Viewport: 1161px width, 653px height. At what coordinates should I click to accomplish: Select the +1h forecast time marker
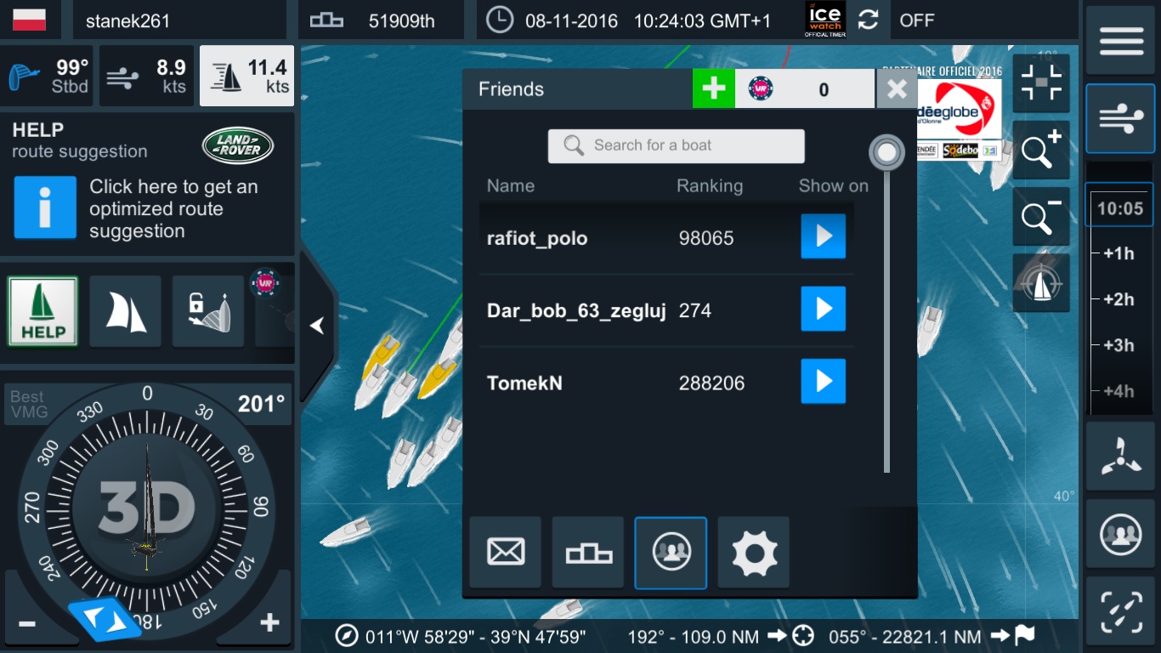click(x=1119, y=253)
